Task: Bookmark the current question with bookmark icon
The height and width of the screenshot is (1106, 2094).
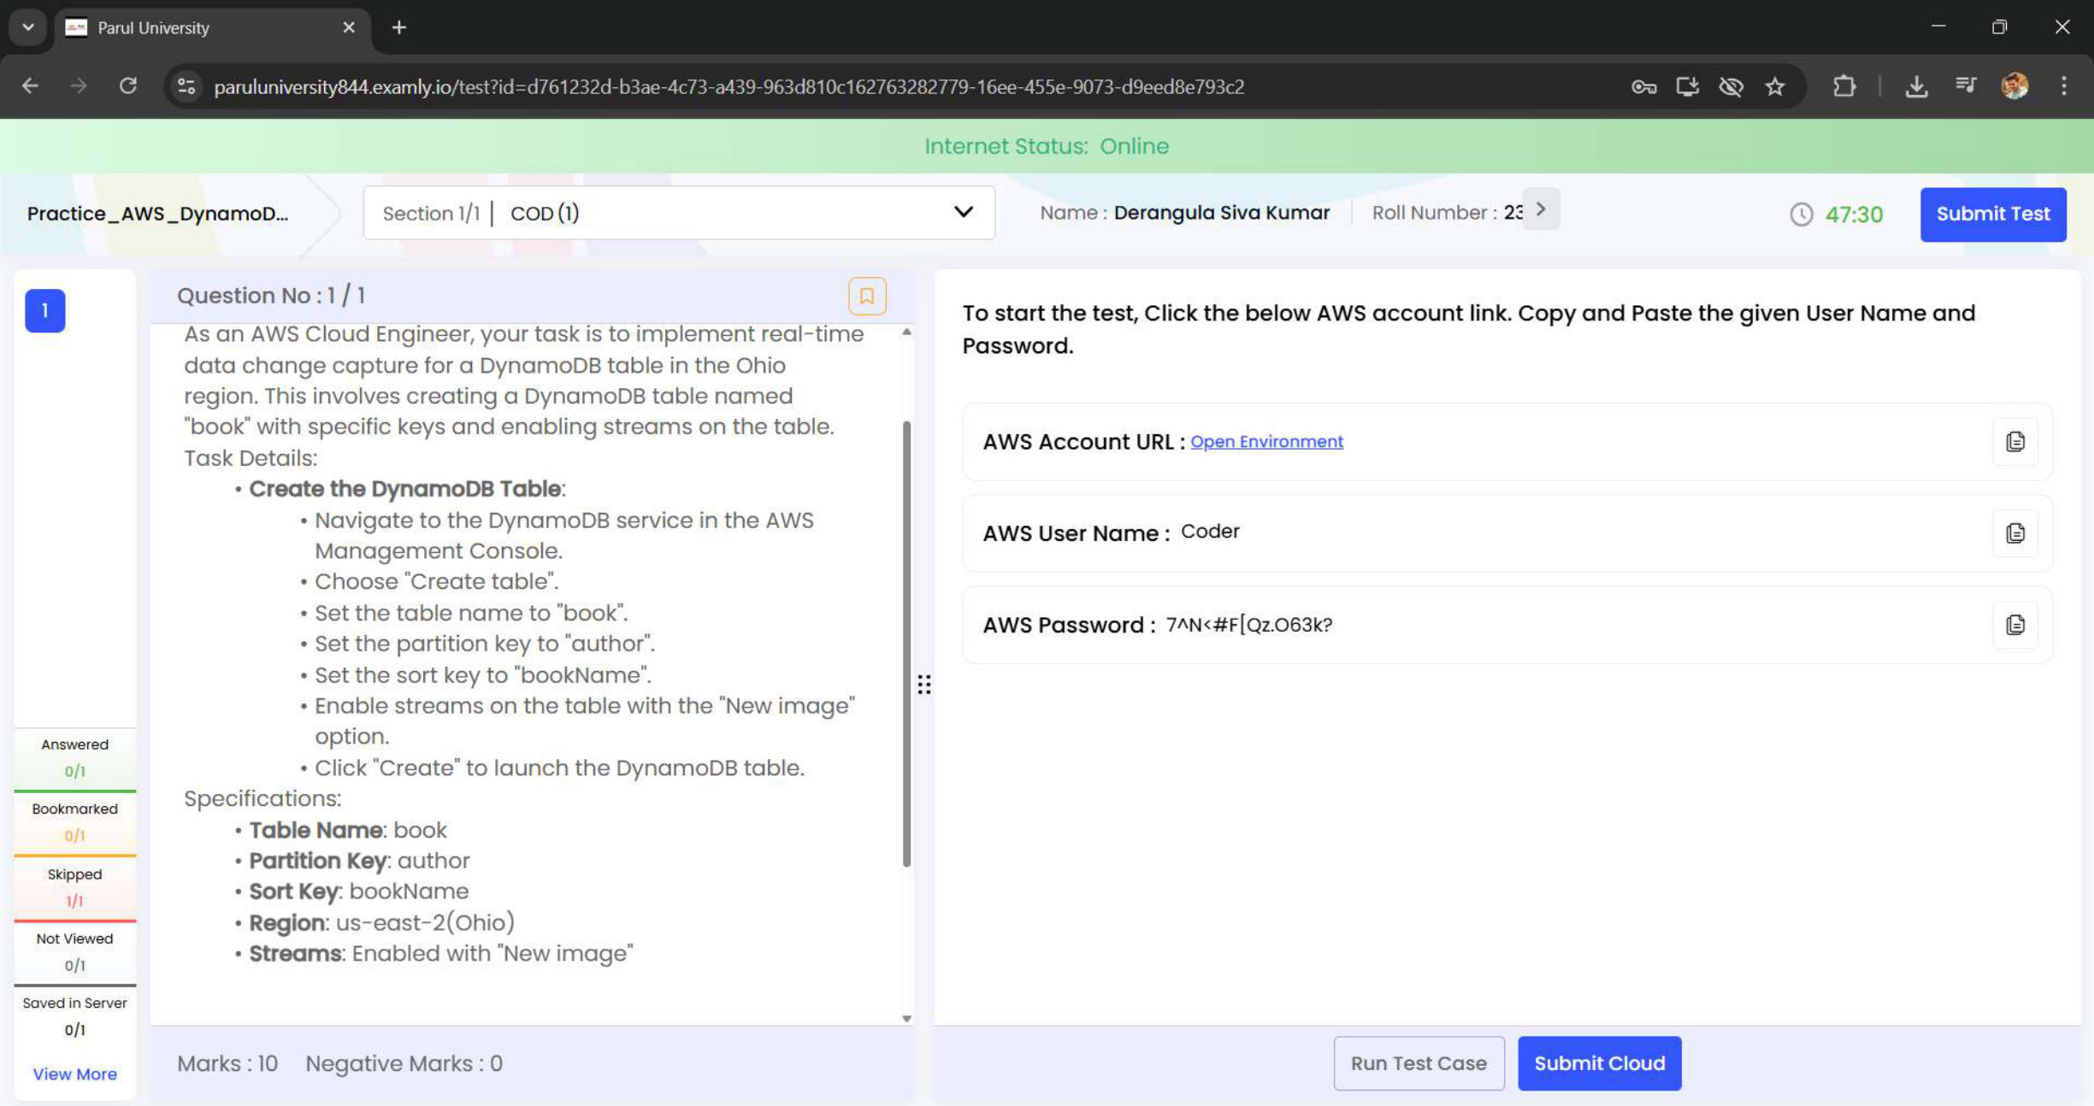Action: pyautogui.click(x=866, y=296)
